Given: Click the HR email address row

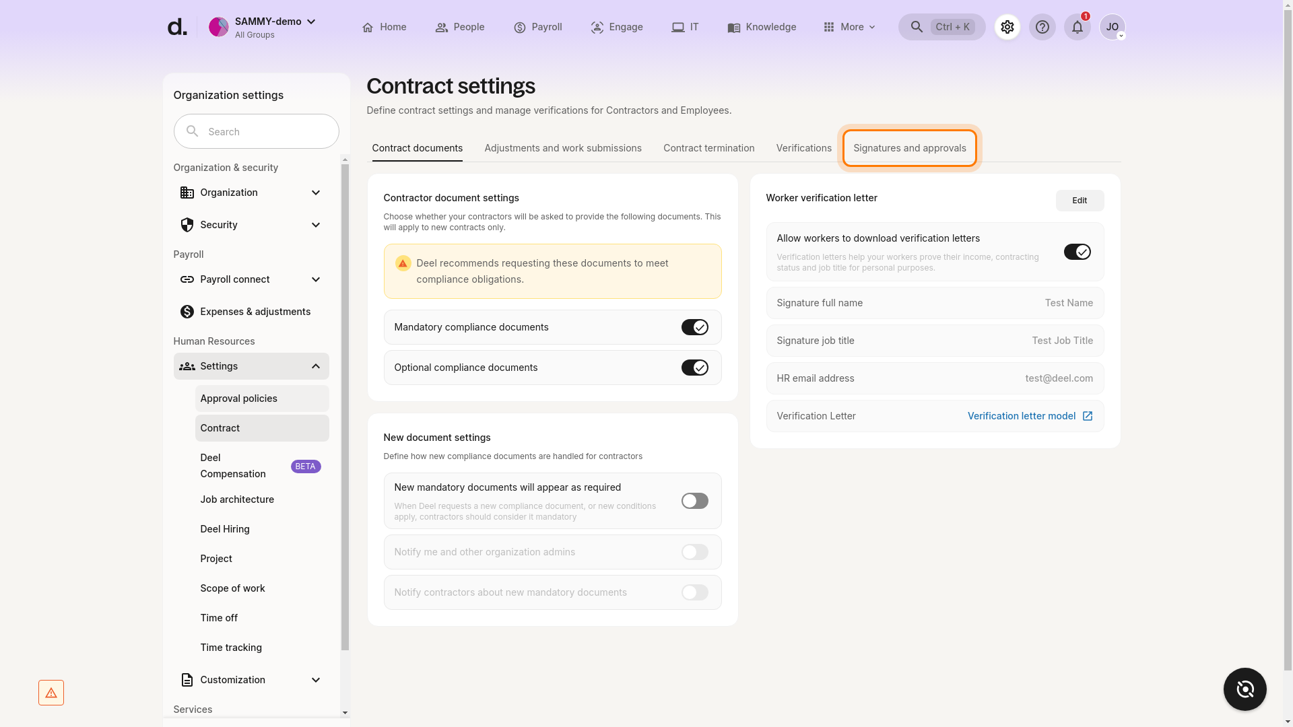Looking at the screenshot, I should pyautogui.click(x=935, y=378).
